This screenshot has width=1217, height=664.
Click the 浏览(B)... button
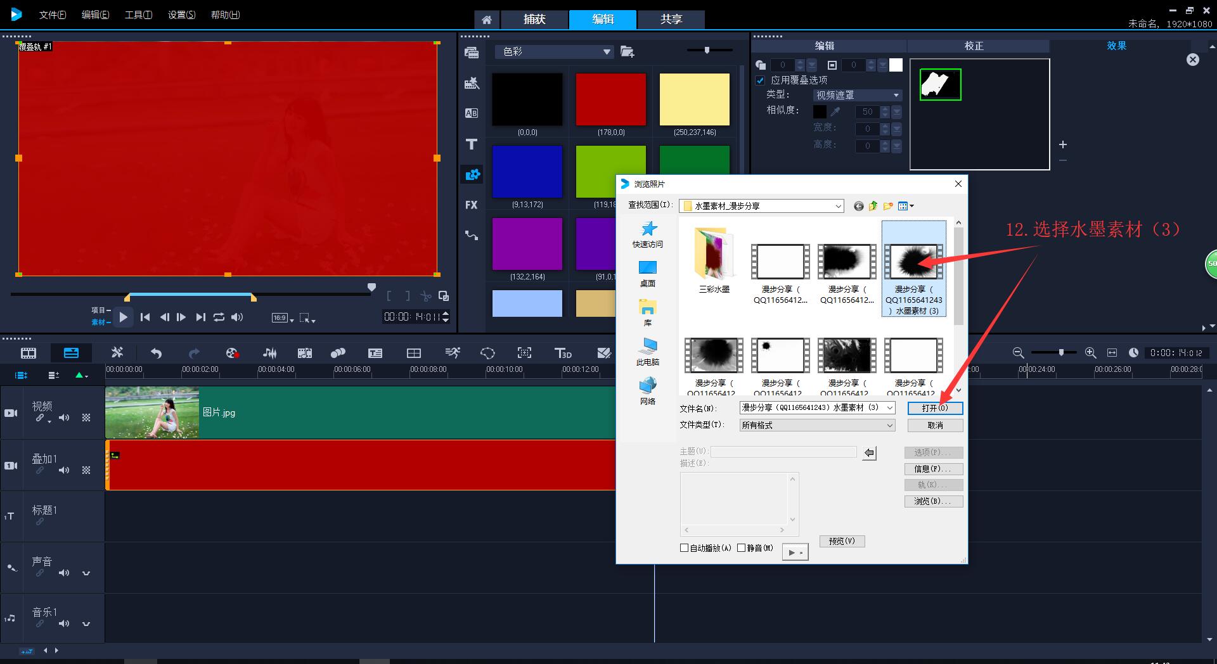(x=934, y=501)
